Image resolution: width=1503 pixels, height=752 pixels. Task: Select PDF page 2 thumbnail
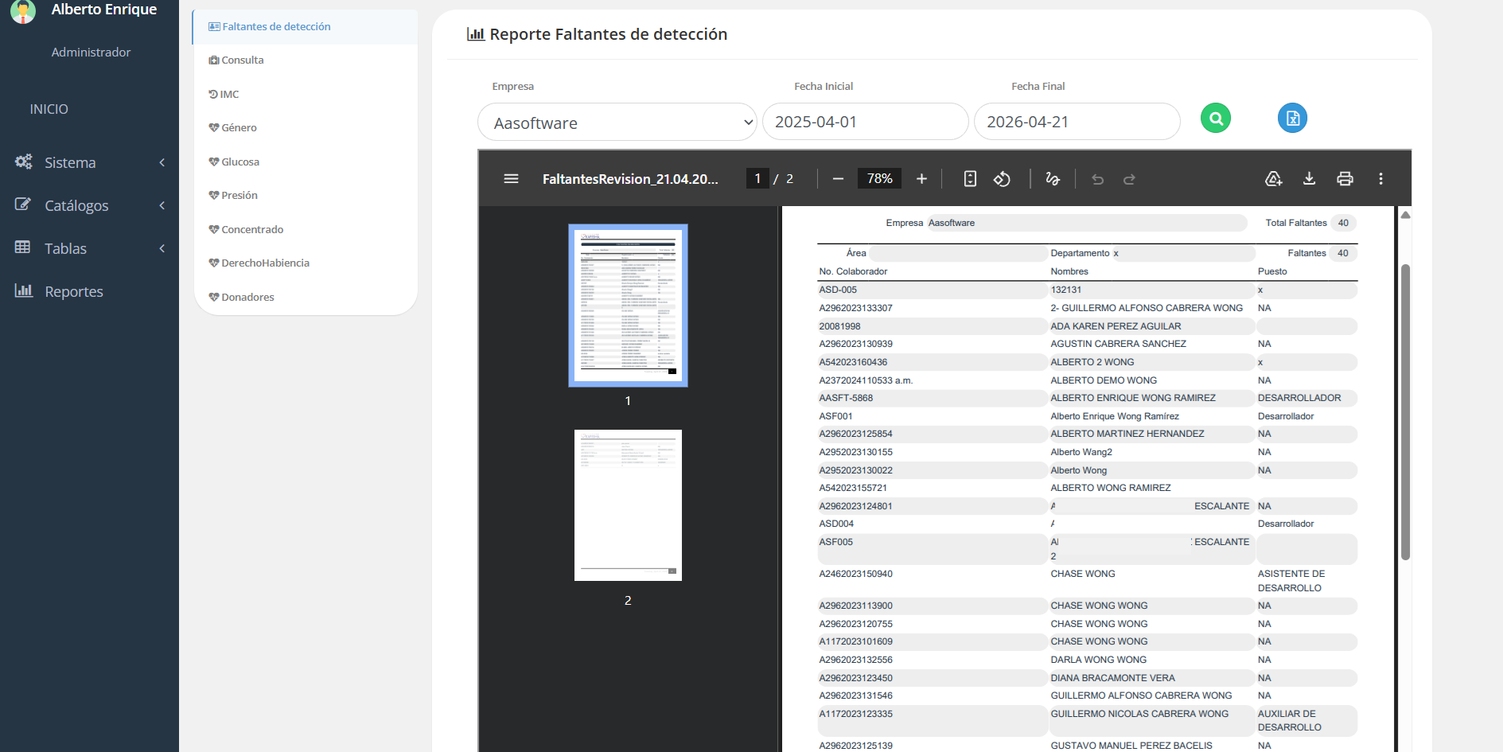[628, 505]
